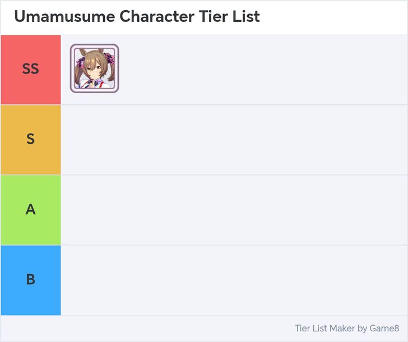Click the blank white header area at right
408x342 pixels.
(x=336, y=17)
